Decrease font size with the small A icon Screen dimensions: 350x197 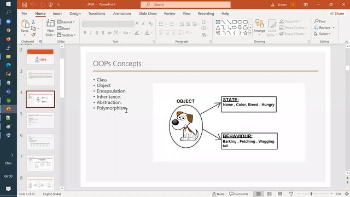click(x=143, y=24)
